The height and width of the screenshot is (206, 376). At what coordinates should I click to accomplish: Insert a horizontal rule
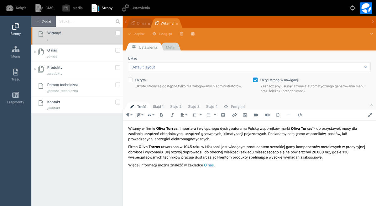pyautogui.click(x=289, y=115)
